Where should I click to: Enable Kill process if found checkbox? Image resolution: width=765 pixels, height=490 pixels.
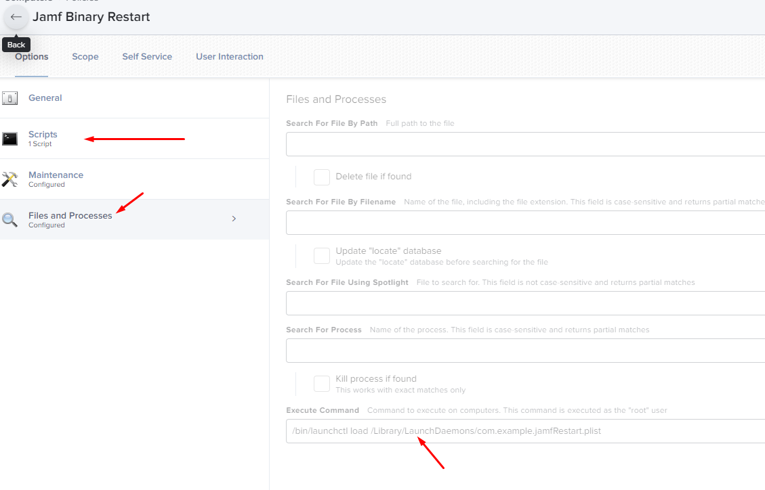click(x=321, y=384)
